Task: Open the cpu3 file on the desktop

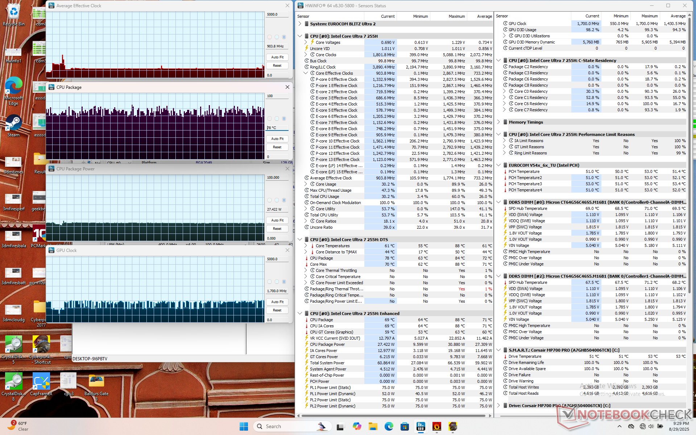Action: click(x=69, y=384)
